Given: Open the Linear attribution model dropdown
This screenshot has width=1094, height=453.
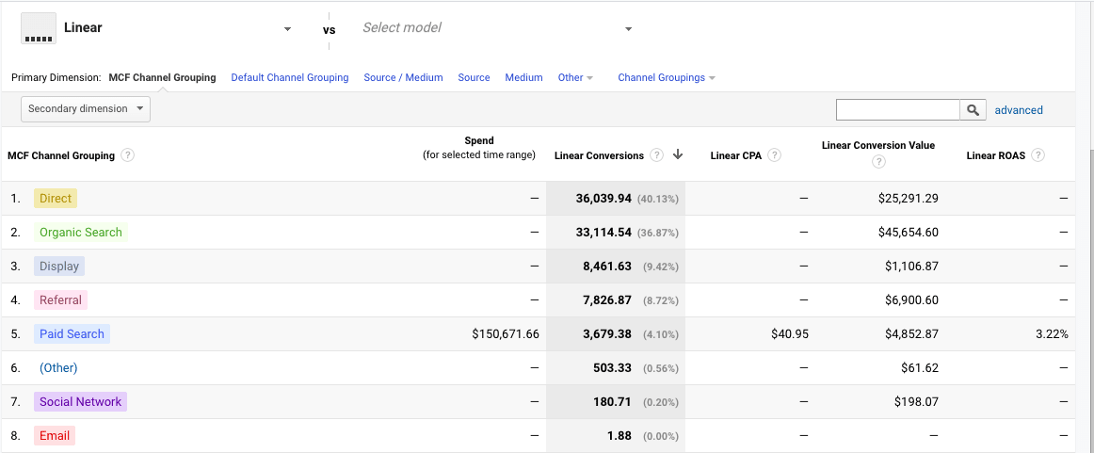Looking at the screenshot, I should pyautogui.click(x=287, y=29).
